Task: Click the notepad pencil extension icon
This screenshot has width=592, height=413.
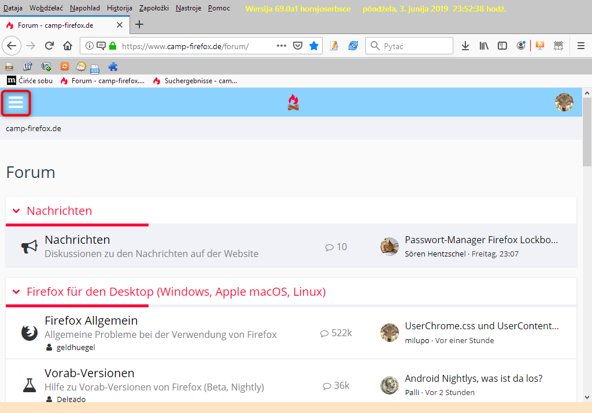Action: click(x=334, y=46)
